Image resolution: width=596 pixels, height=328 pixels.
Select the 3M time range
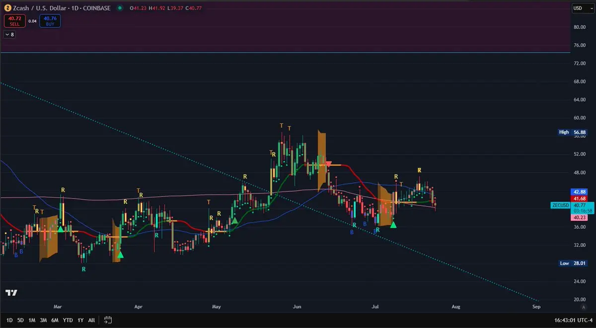point(43,320)
